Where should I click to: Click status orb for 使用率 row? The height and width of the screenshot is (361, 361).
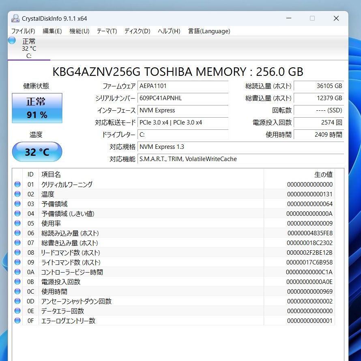coord(17,223)
